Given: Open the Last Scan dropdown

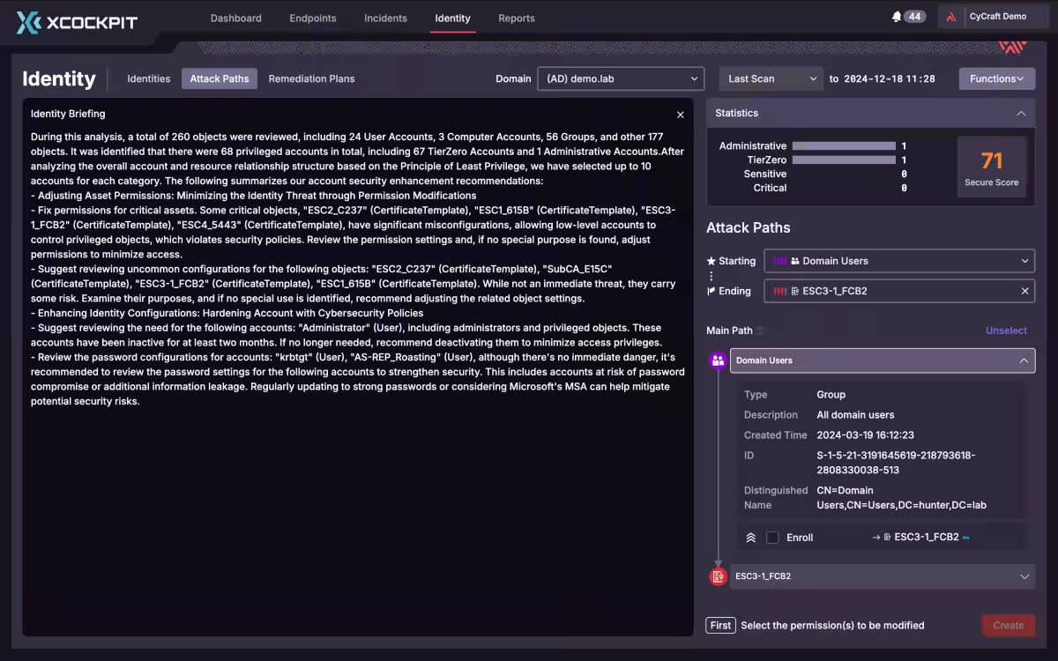Looking at the screenshot, I should [x=771, y=78].
